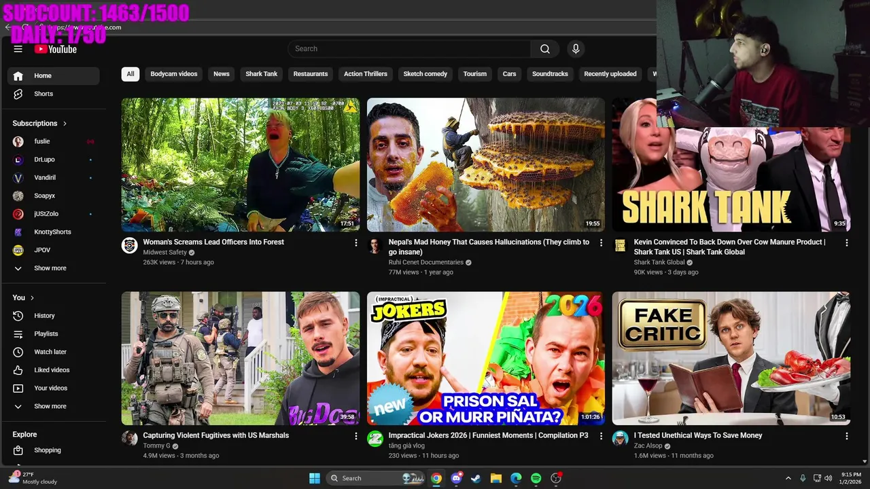Click the YouTube search input field

[x=409, y=49]
